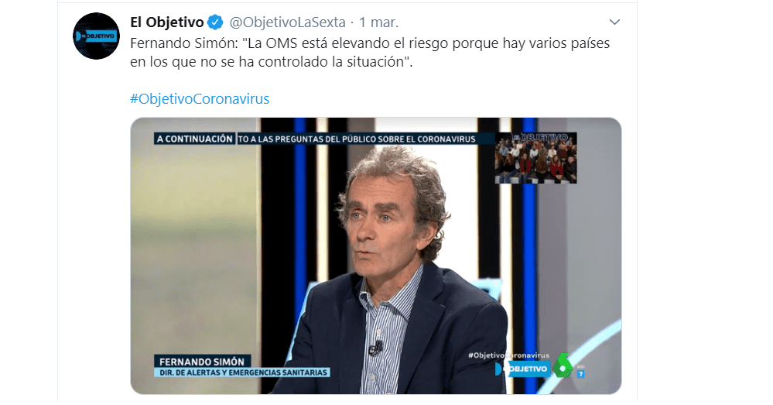Click the Dir. de Alertas y Emergencias caption
Screen dimensions: 773x405
(242, 372)
